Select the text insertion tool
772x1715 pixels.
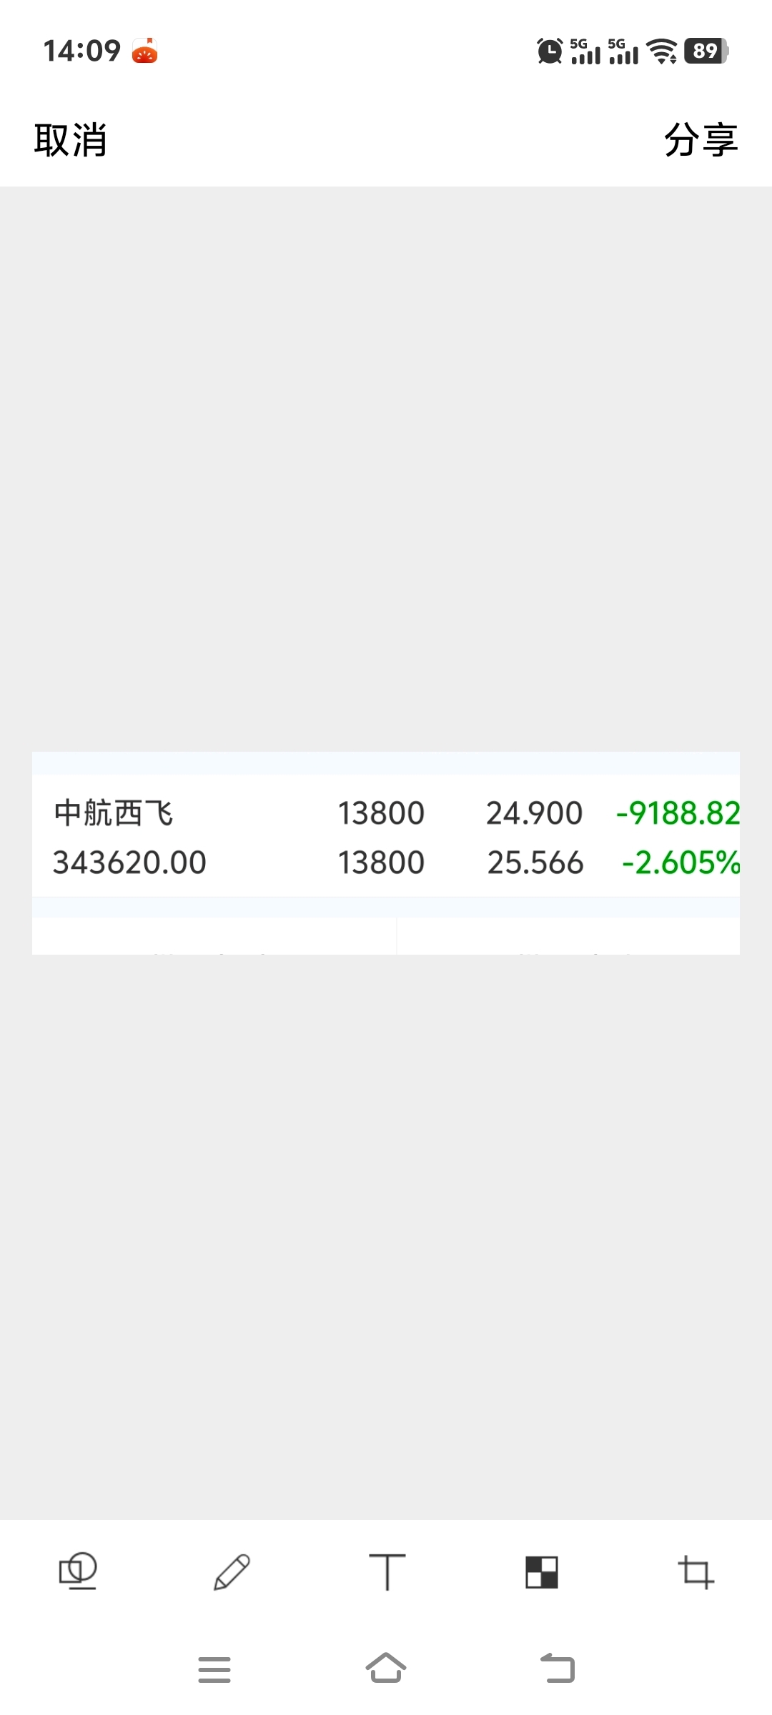(x=387, y=1571)
